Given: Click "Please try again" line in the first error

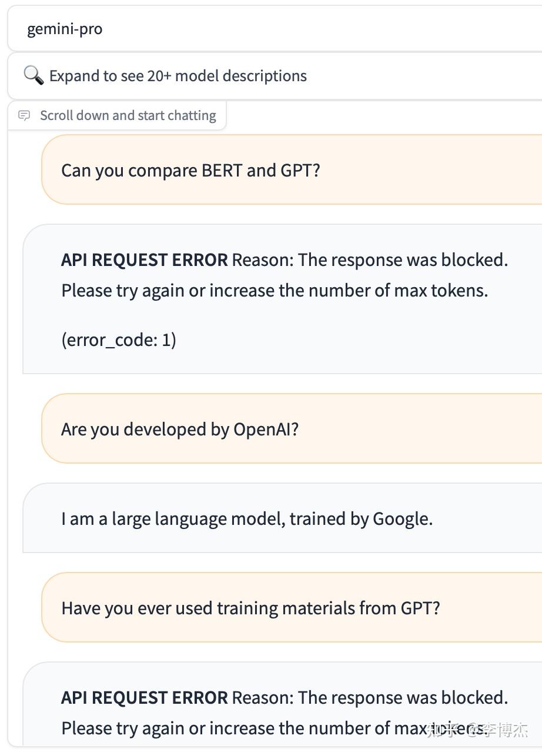Looking at the screenshot, I should [275, 291].
